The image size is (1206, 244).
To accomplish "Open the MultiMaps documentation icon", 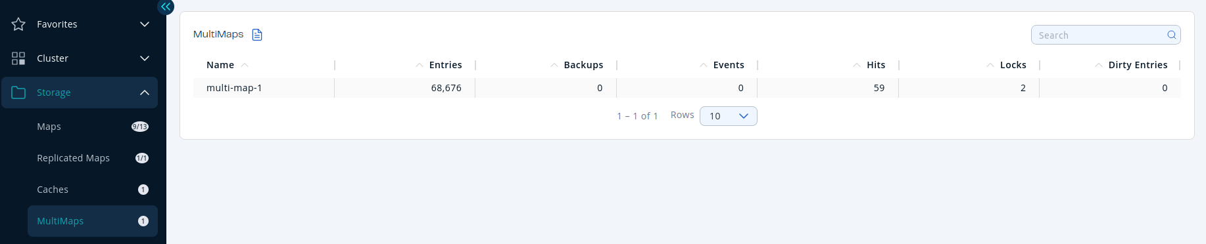I will [257, 35].
